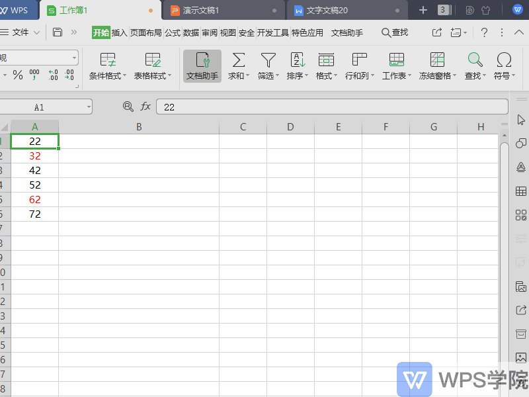Click the 文档助手 document assistant icon

tap(202, 61)
